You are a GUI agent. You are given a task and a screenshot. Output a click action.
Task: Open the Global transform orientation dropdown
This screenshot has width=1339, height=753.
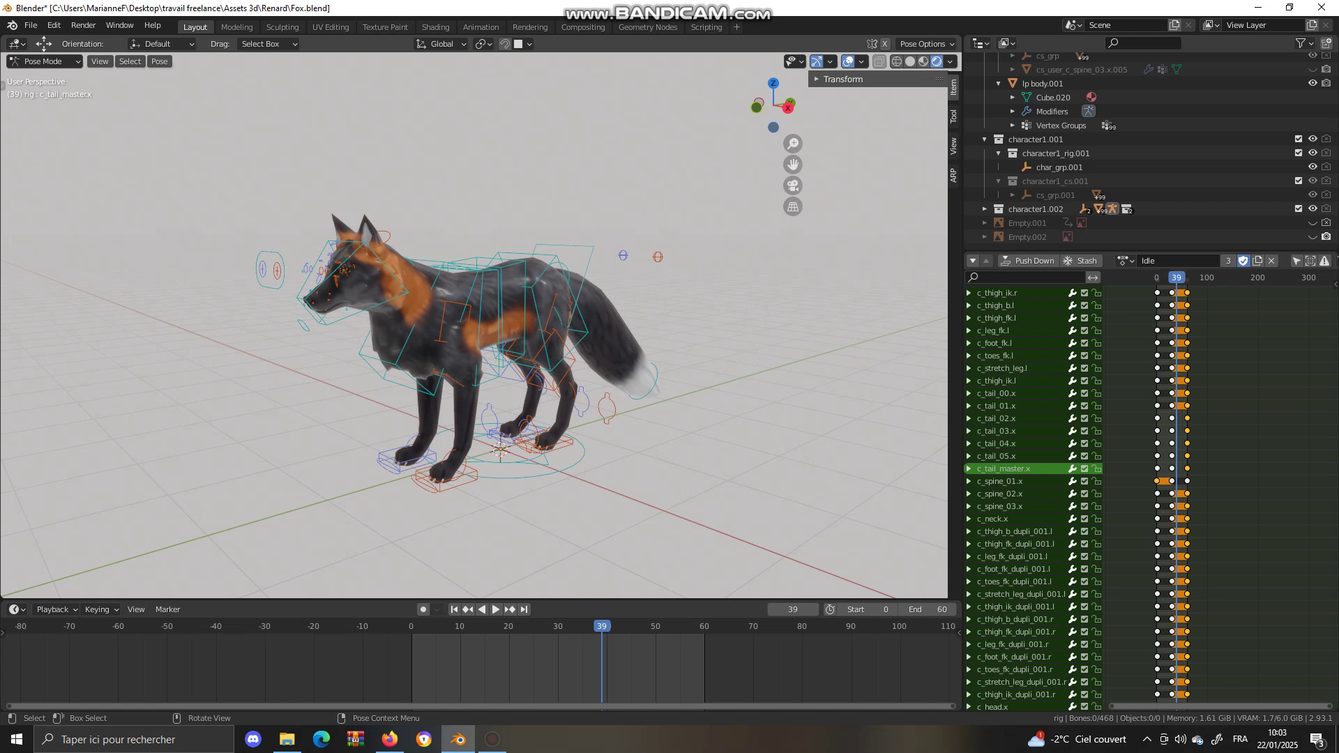[x=441, y=44]
